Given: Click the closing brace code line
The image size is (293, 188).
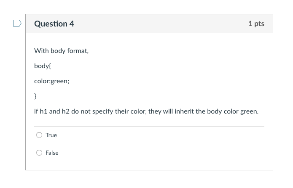Looking at the screenshot, I should pyautogui.click(x=35, y=96).
